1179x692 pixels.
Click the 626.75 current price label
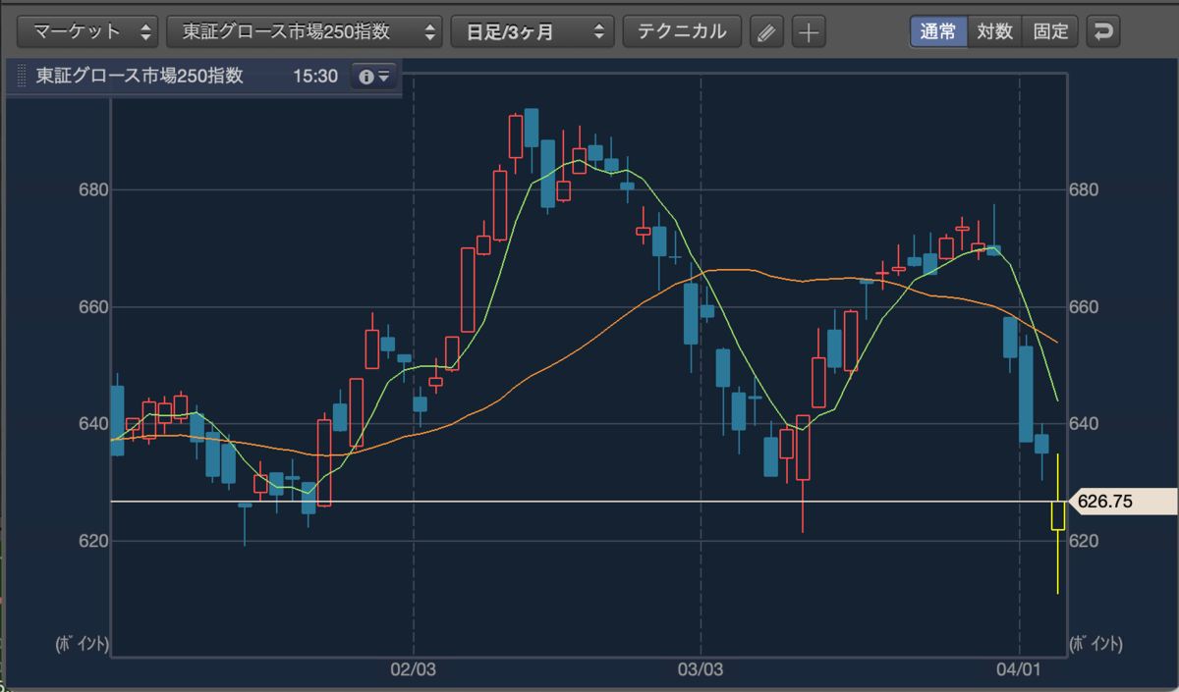pos(1105,502)
